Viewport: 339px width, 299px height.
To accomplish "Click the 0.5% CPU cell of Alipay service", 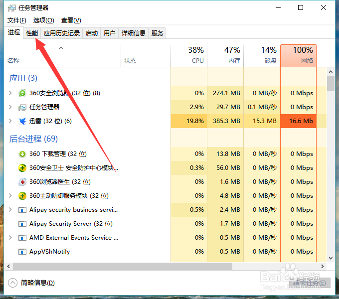I will tap(189, 210).
